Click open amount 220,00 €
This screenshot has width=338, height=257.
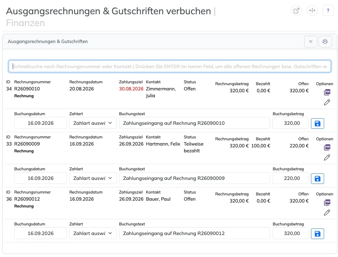pos(299,146)
